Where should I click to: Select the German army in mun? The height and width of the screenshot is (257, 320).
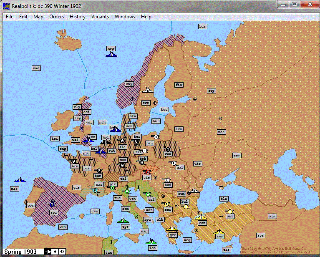[122, 165]
